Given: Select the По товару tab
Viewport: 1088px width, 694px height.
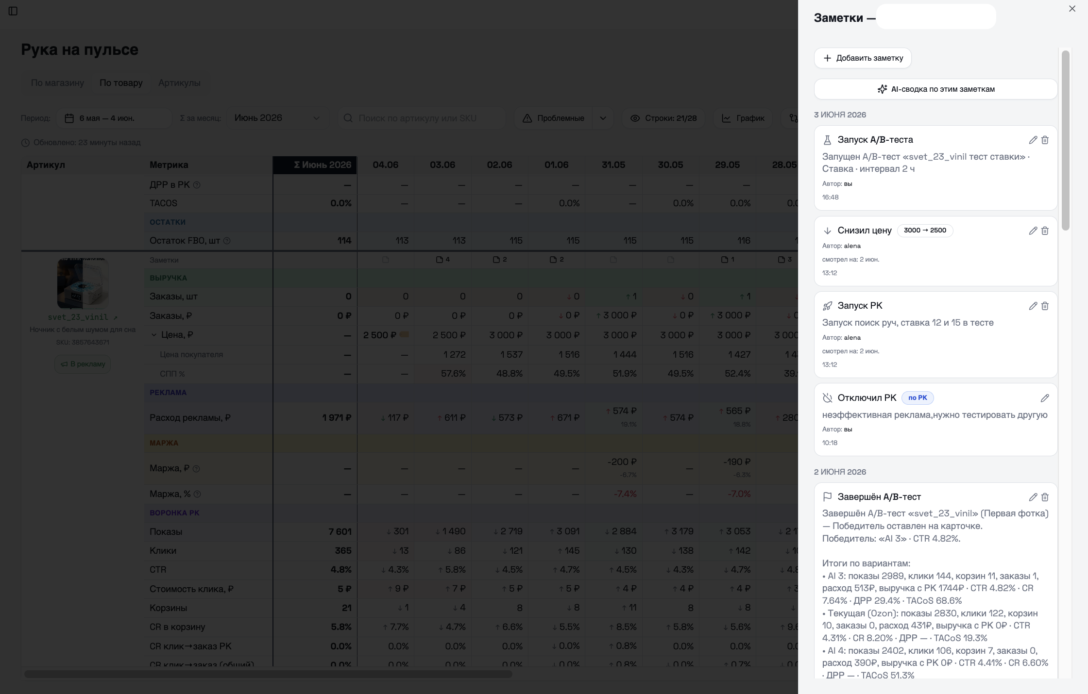Looking at the screenshot, I should 121,83.
